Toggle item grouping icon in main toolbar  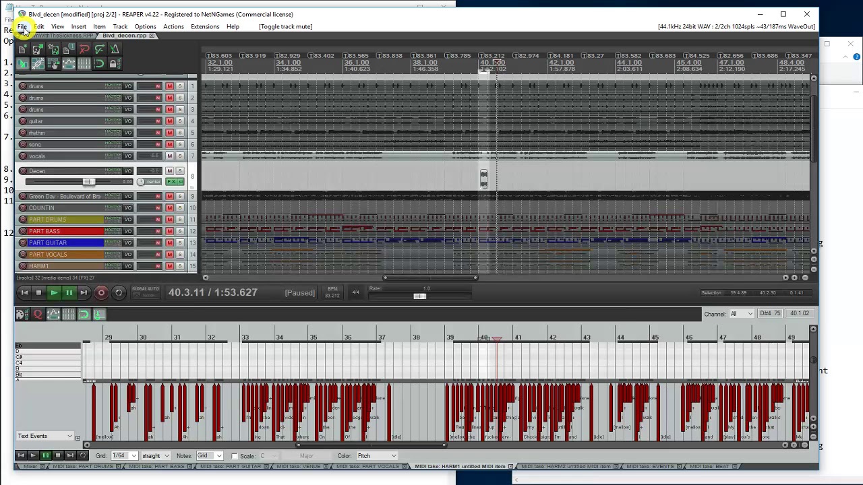pyautogui.click(x=38, y=63)
